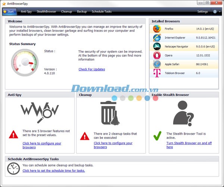
Task: Select the Apple Safari row label
Action: tap(172, 64)
